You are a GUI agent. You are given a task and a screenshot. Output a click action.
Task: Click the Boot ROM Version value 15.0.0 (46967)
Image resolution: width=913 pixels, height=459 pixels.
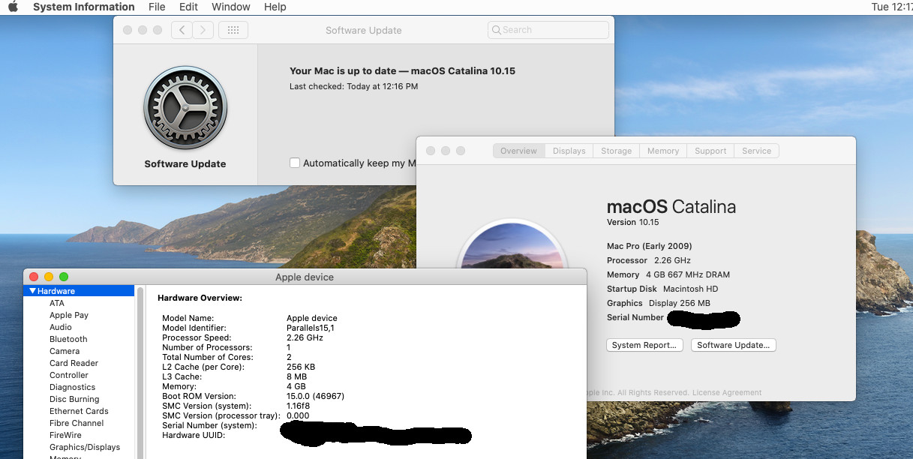point(315,396)
